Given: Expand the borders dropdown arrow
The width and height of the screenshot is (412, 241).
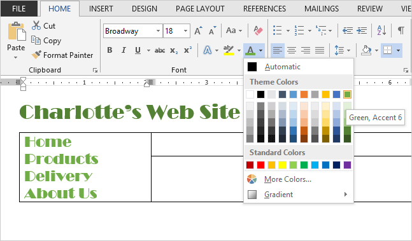Looking at the screenshot, I should pos(399,50).
